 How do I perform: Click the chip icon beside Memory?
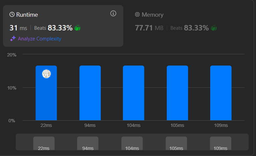point(137,15)
